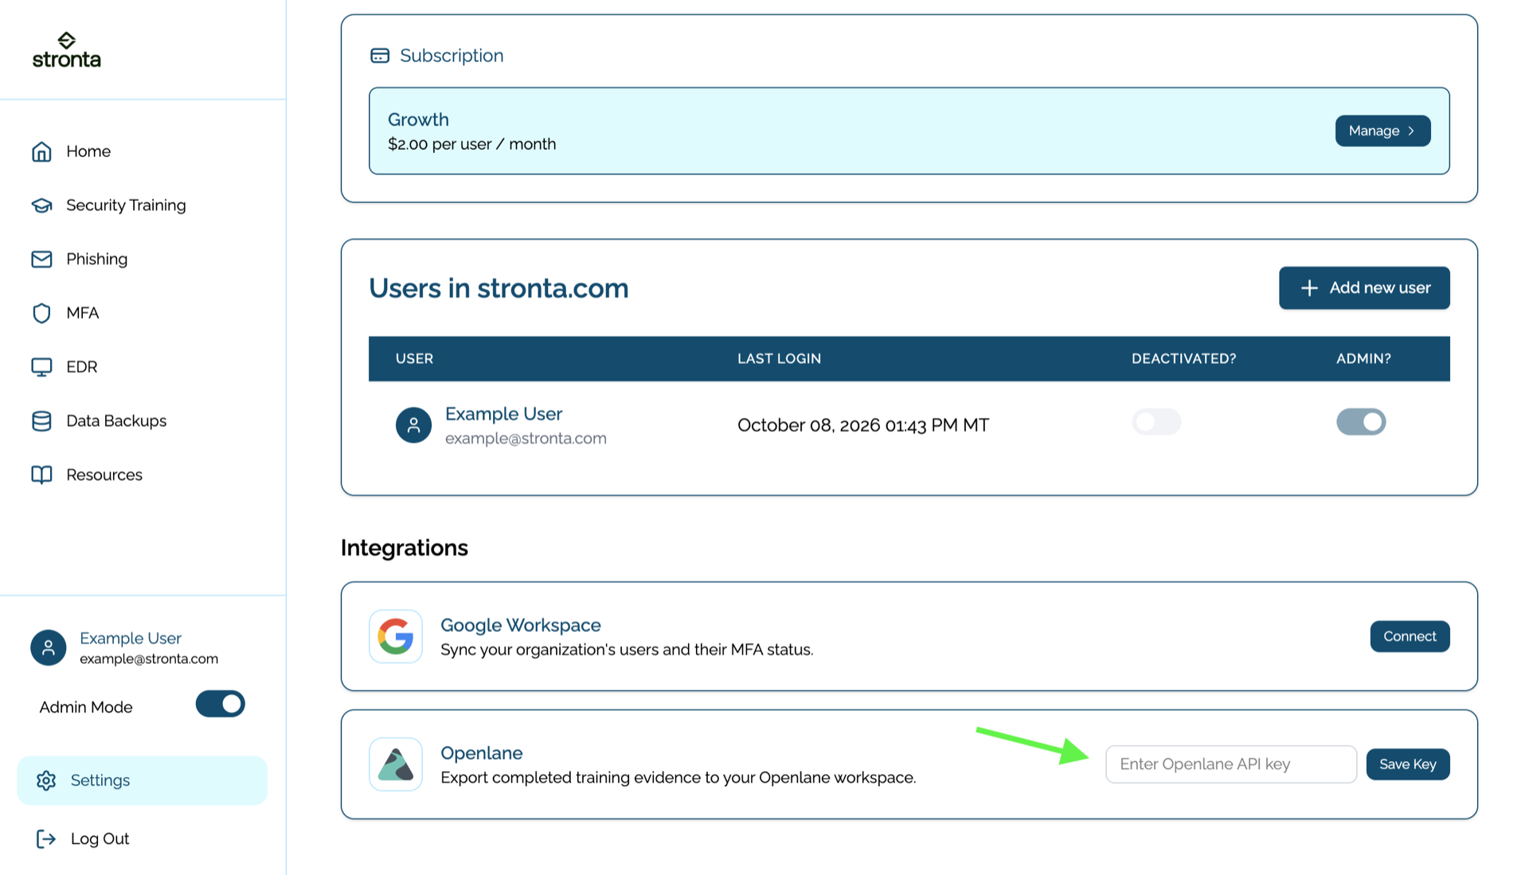Screen dimensions: 1529x875
Task: Click the Subscription card icon
Action: coord(380,56)
